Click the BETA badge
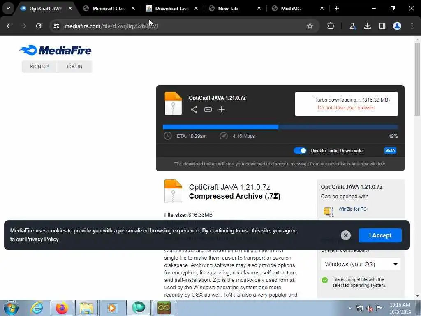 [x=390, y=151]
